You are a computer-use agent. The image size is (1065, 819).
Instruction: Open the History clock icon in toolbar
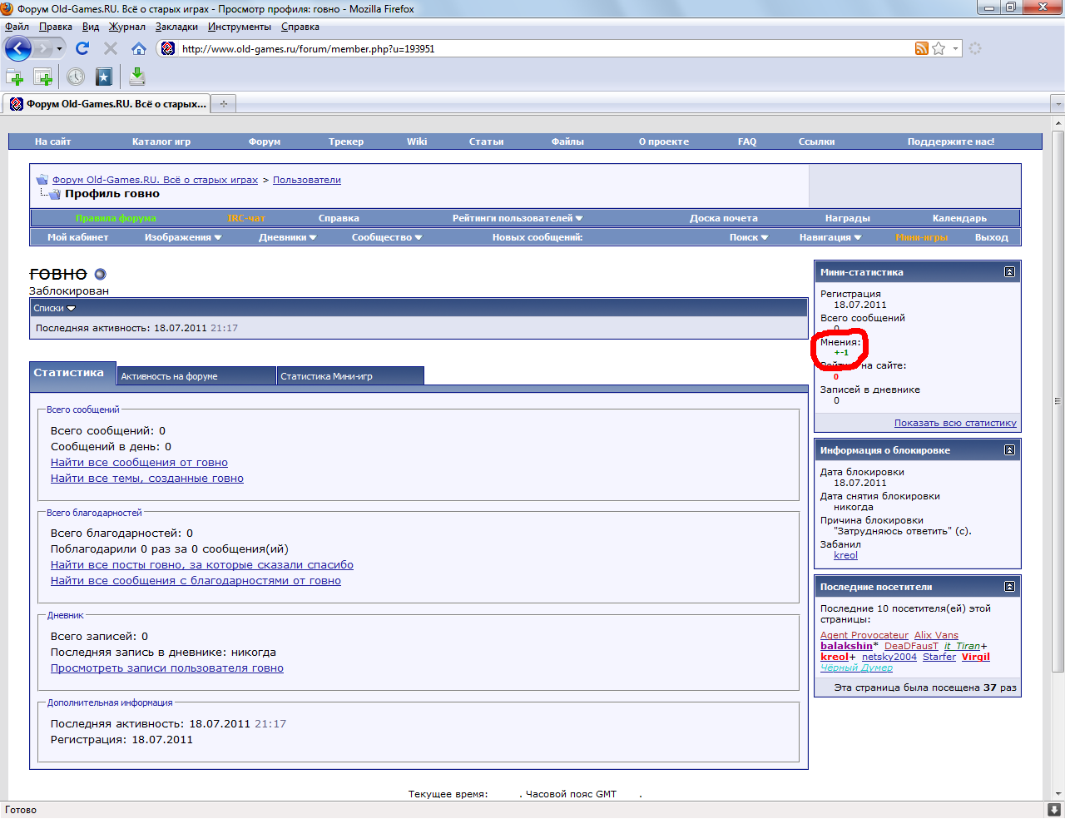pos(76,77)
